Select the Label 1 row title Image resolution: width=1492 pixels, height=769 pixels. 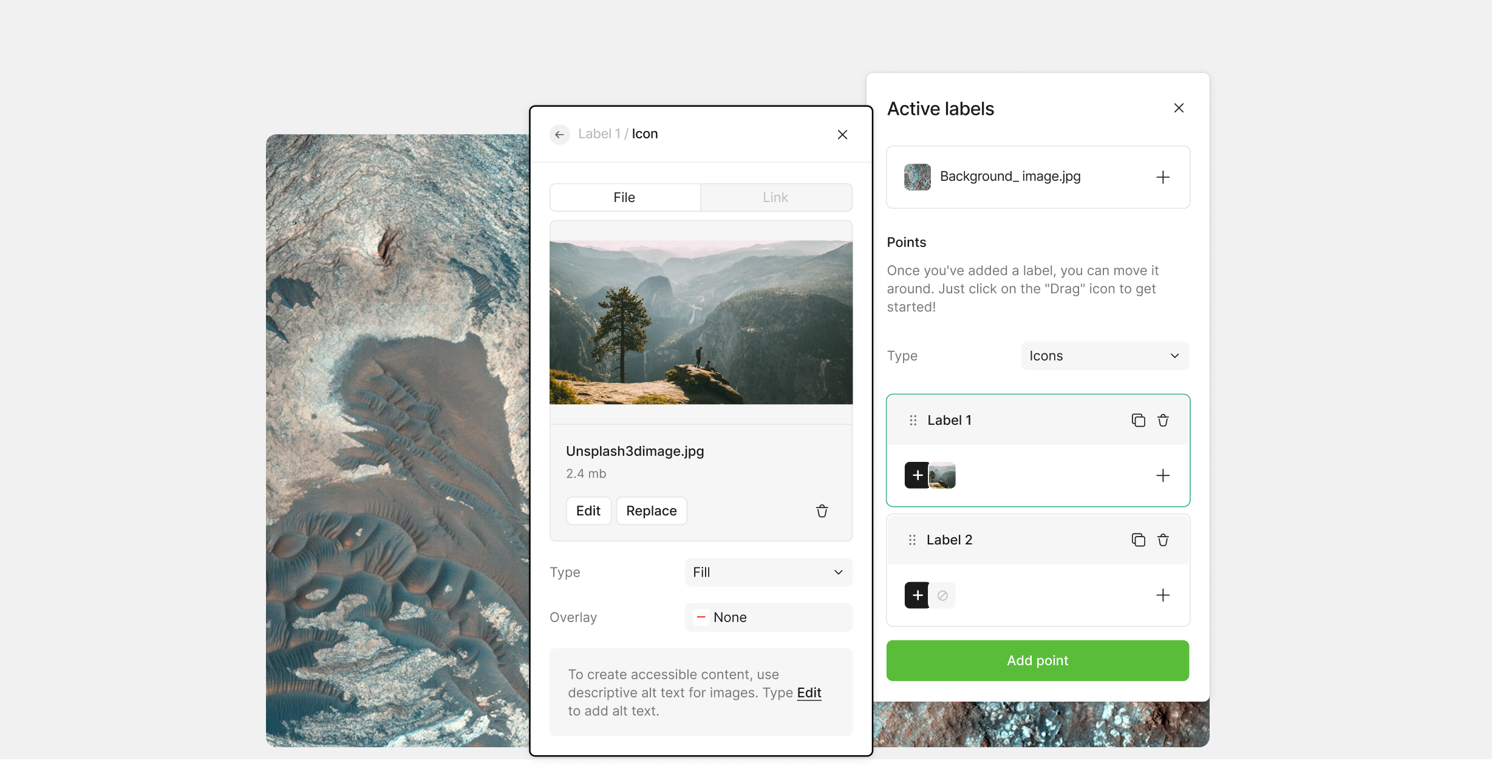click(949, 420)
